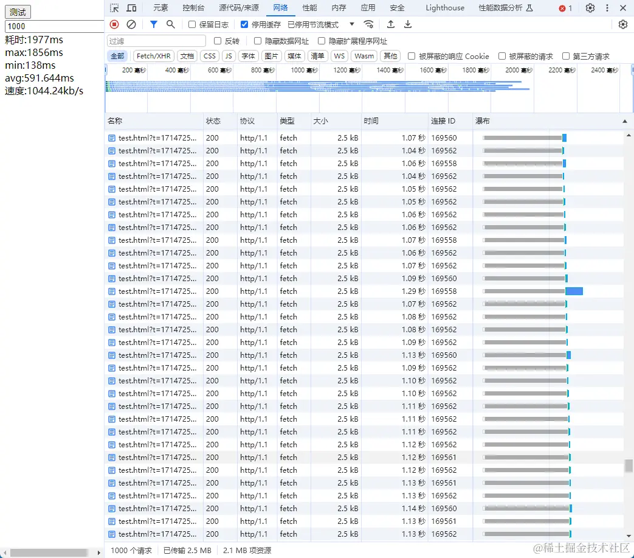Open the network search magnifier icon
Viewport: 634px width, 558px height.
171,24
